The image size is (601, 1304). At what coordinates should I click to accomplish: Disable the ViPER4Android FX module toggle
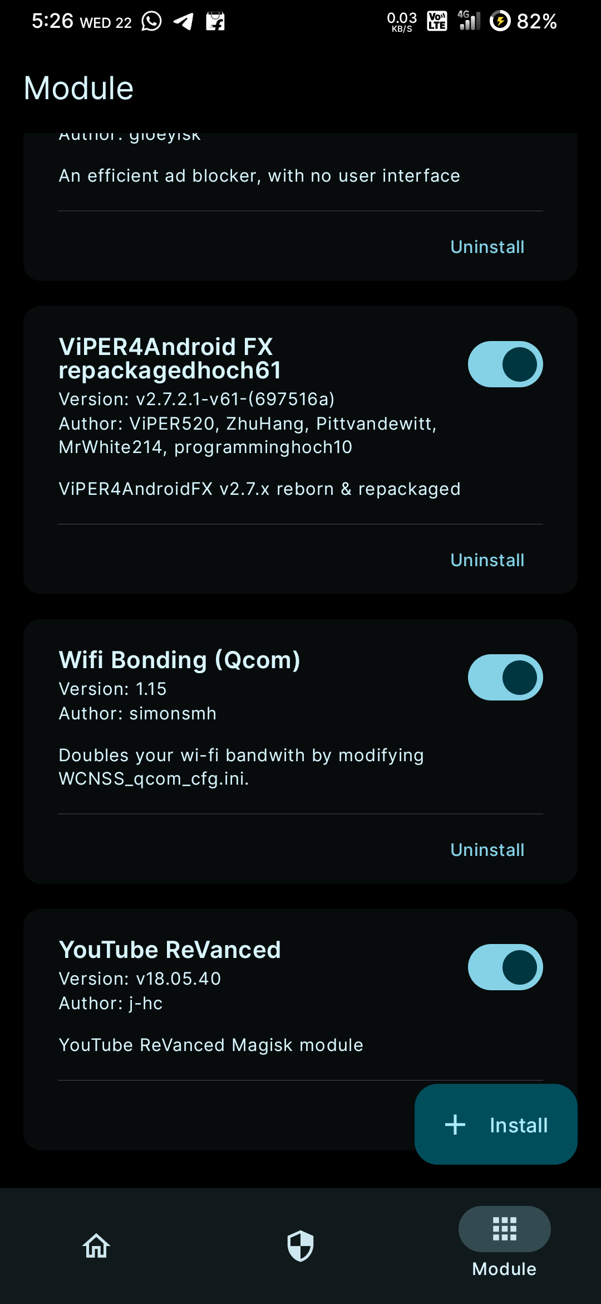[x=504, y=363]
